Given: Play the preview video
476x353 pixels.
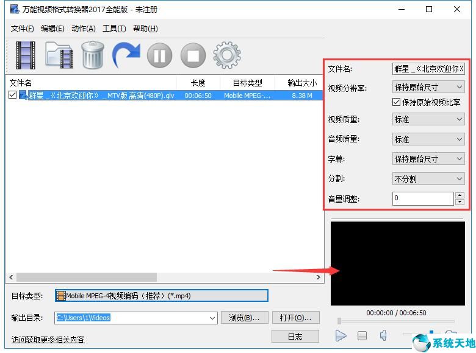Looking at the screenshot, I should click(341, 335).
